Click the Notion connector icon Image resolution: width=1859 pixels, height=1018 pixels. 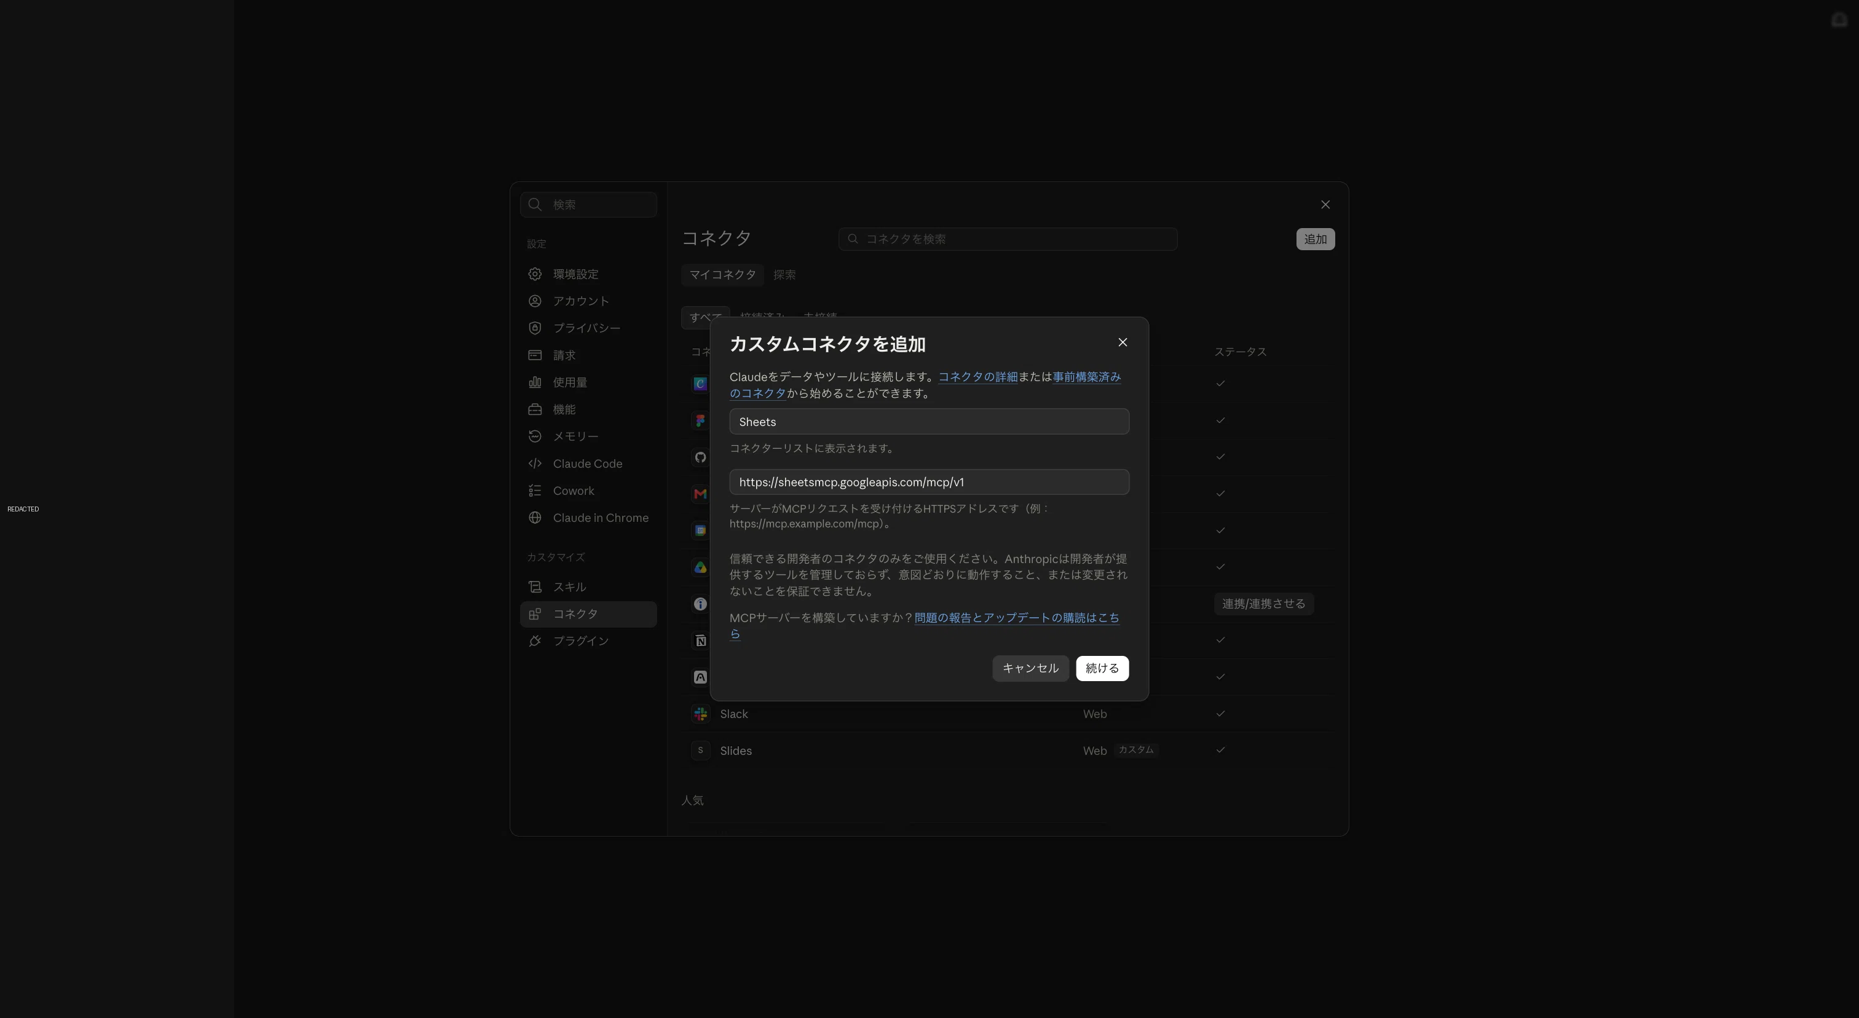tap(700, 641)
